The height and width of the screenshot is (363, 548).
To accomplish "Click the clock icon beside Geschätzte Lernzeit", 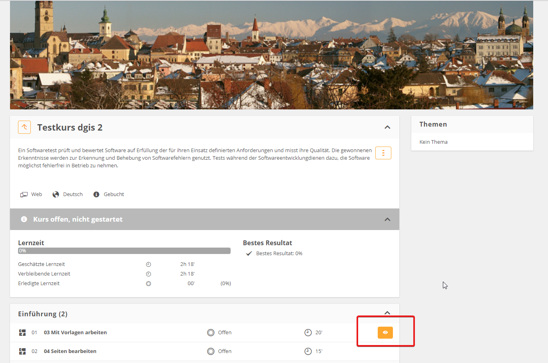I will [148, 264].
